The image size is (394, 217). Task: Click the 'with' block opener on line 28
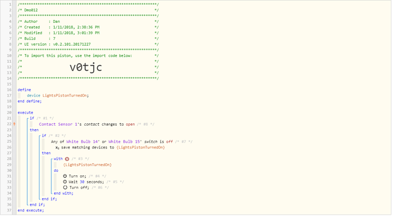click(x=58, y=159)
